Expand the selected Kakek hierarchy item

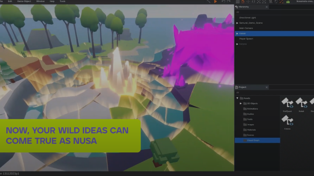[237, 34]
